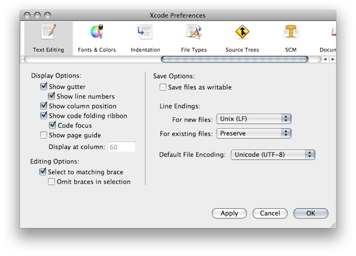Click the SCM tab label
356x256 pixels.
pyautogui.click(x=291, y=50)
